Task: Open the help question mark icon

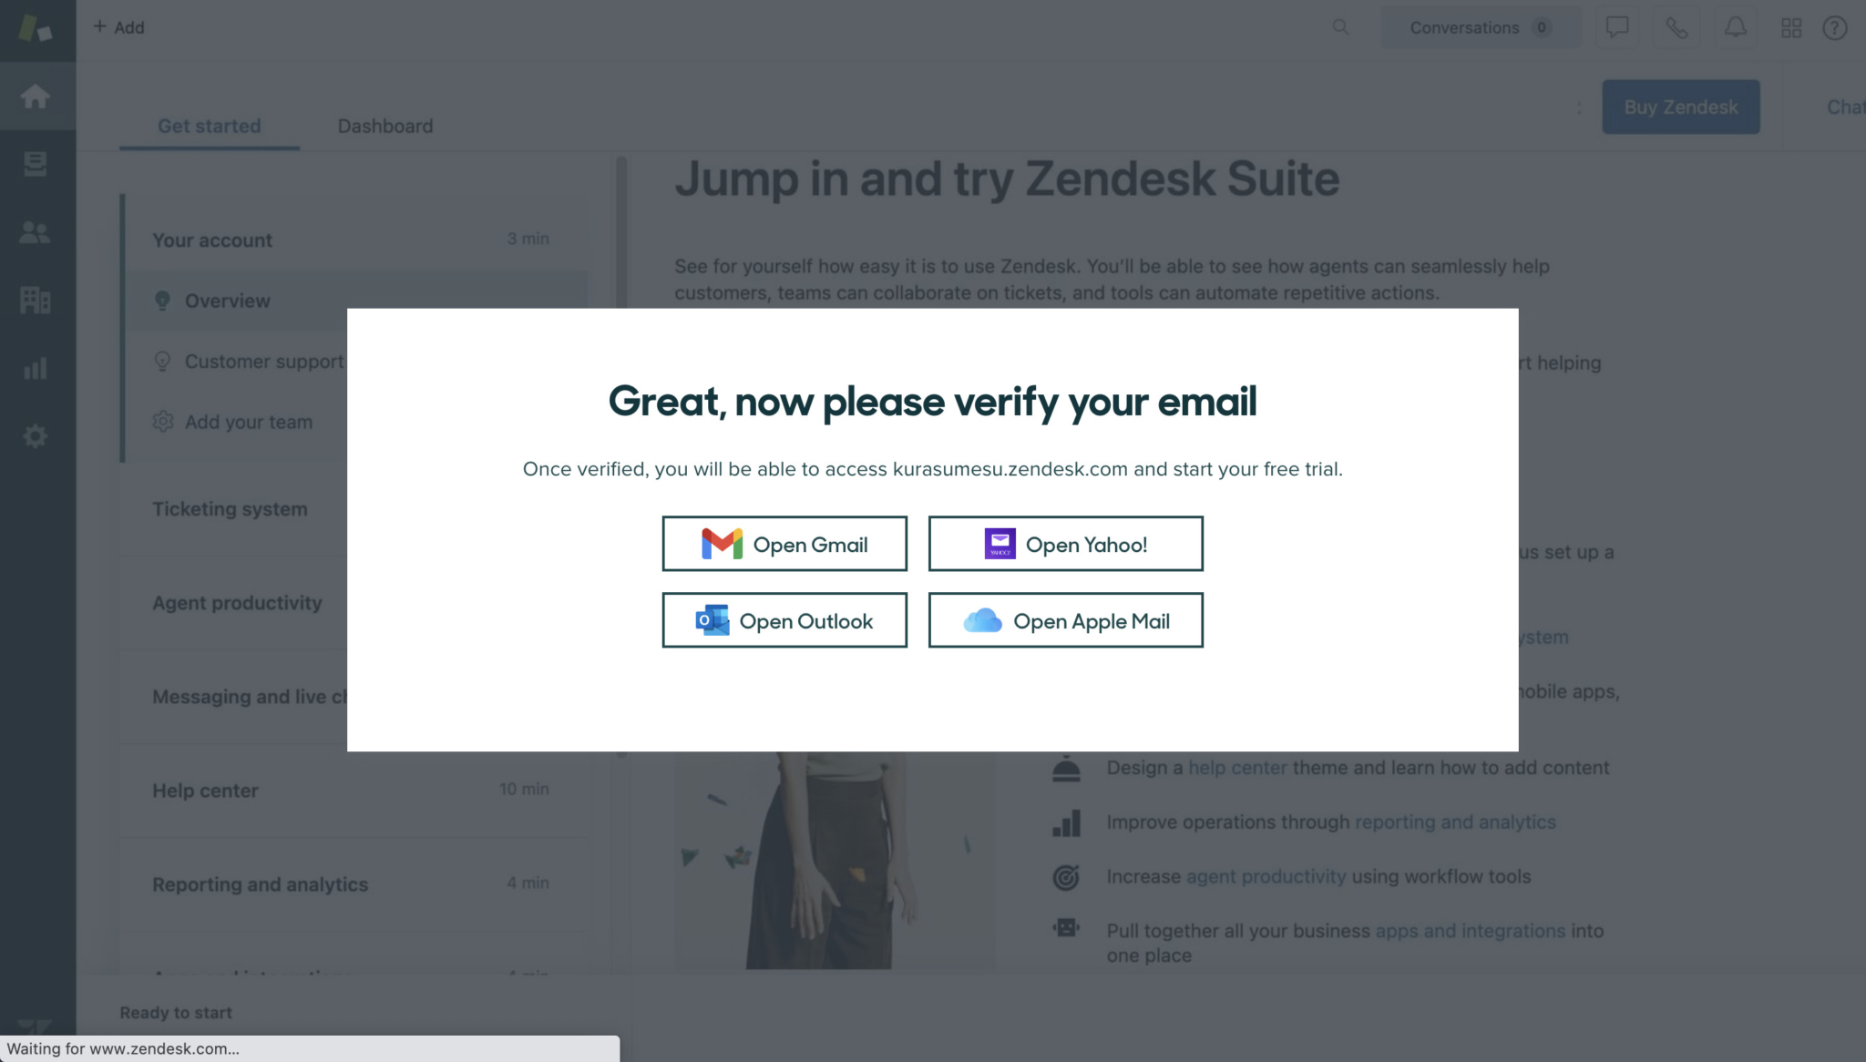Action: [x=1835, y=27]
